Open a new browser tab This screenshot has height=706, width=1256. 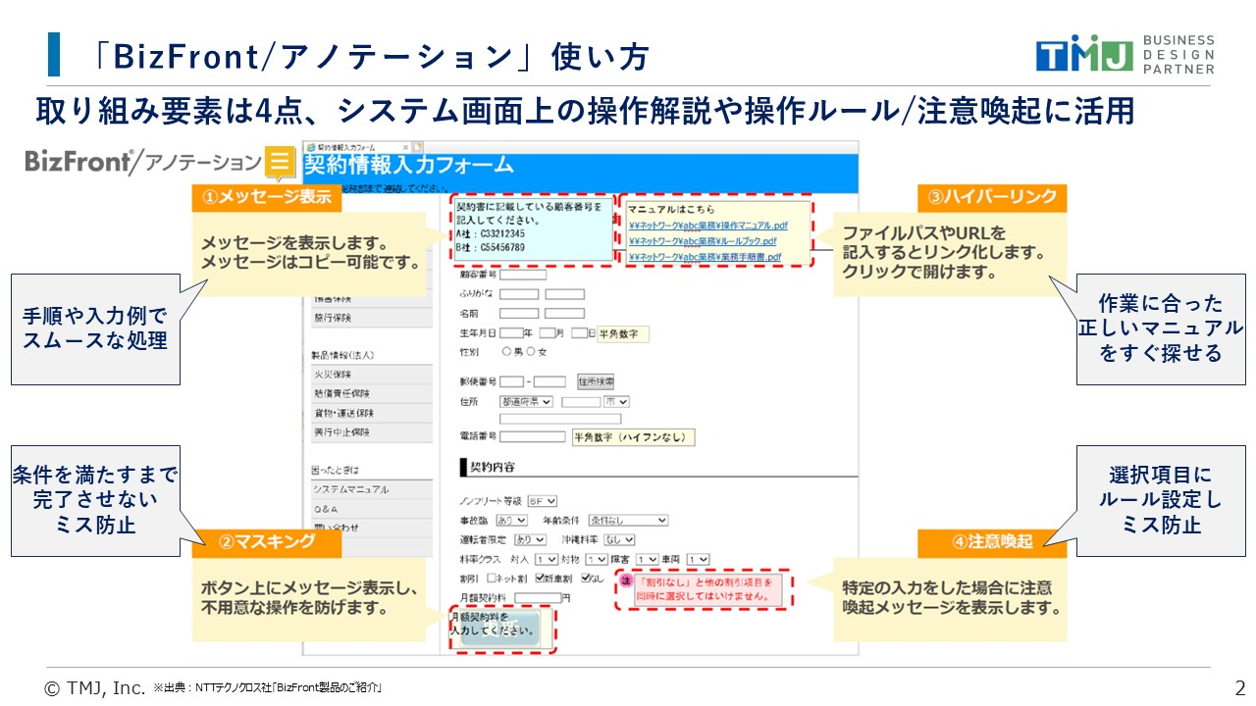417,146
